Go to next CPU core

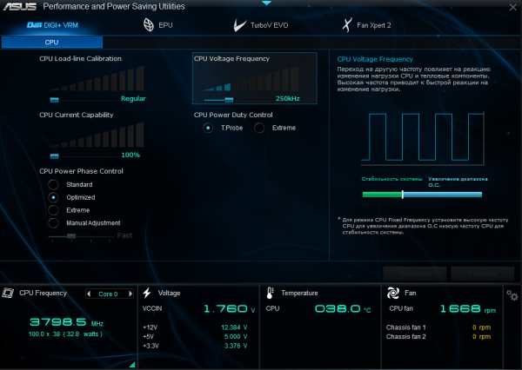pyautogui.click(x=130, y=294)
